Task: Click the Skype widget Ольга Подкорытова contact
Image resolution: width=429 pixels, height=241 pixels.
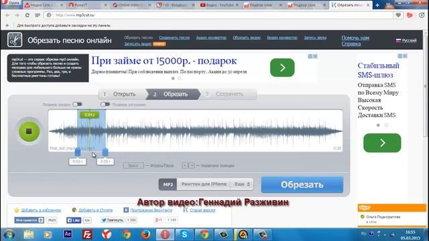Action: coord(383,217)
